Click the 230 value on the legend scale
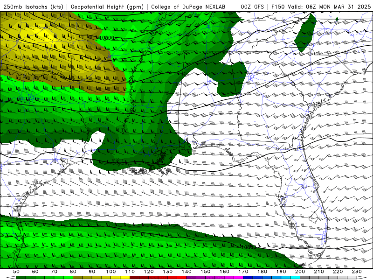The image size is (373, 280). point(357,272)
